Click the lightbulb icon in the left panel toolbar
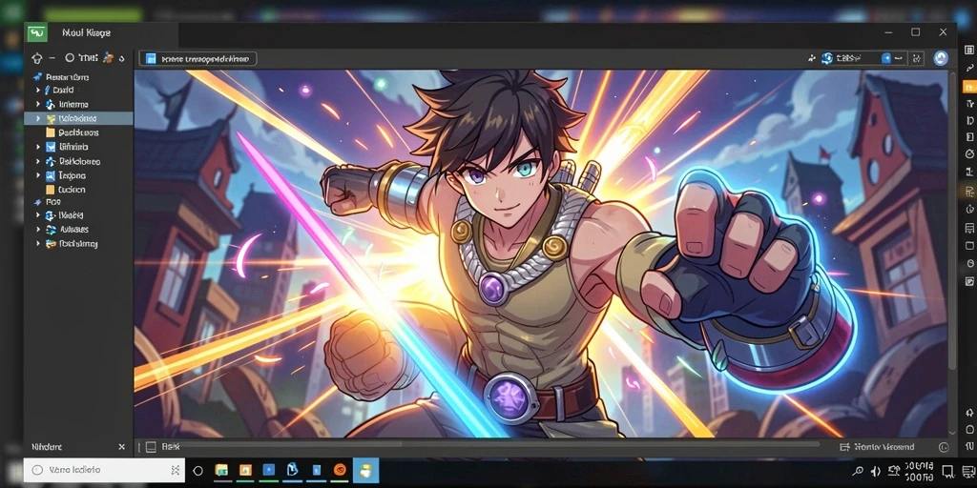This screenshot has width=977, height=488. click(x=37, y=58)
